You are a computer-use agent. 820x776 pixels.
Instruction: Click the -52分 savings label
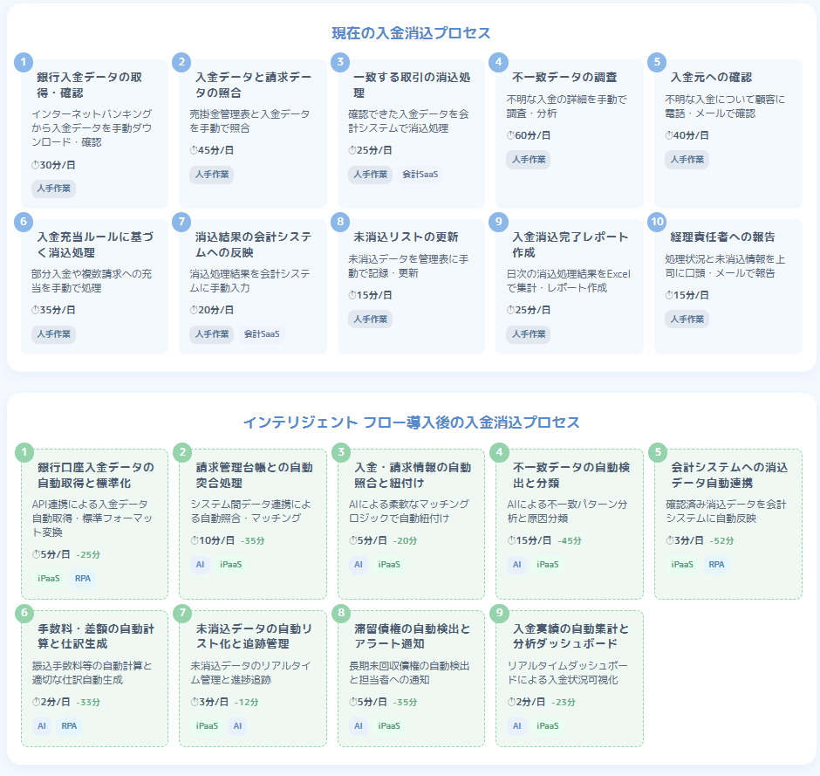tap(721, 540)
